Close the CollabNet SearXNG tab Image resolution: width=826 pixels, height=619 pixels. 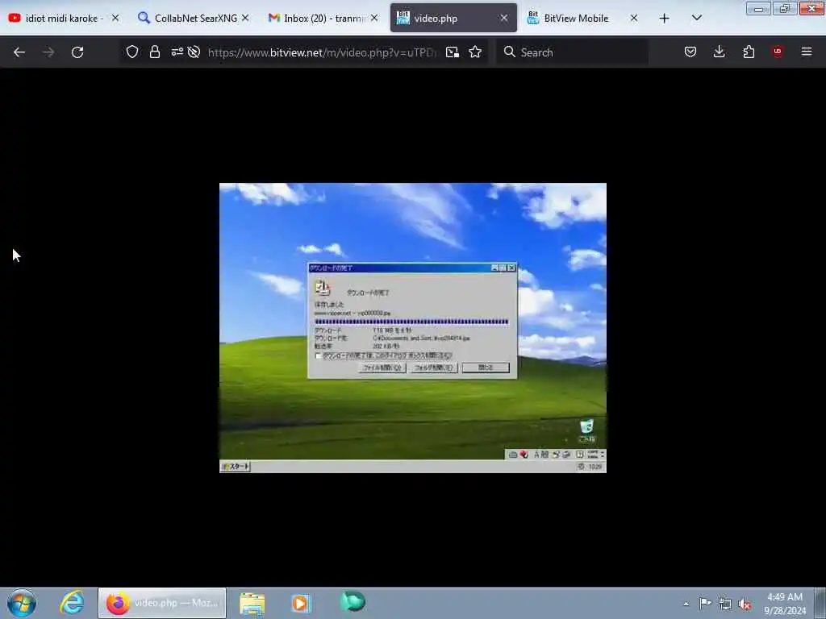point(245,19)
